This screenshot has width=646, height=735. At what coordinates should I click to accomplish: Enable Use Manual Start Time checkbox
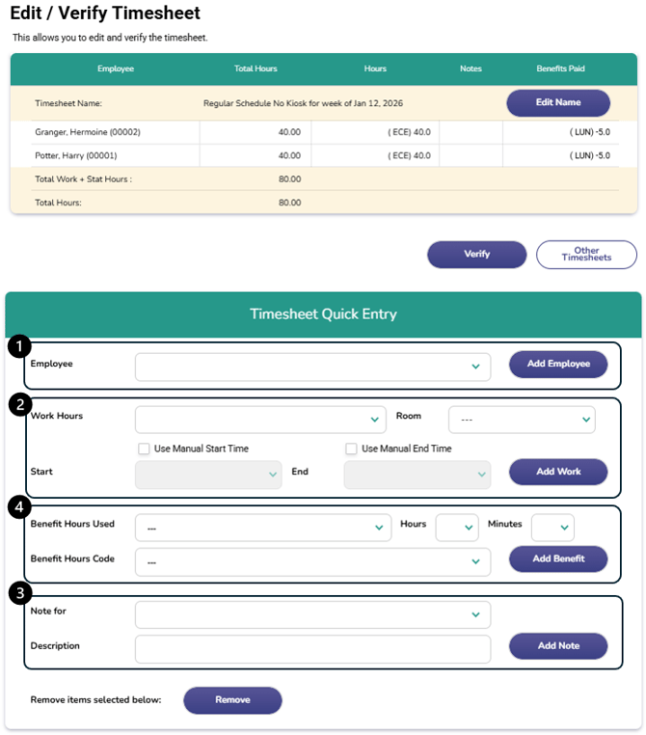pos(144,449)
